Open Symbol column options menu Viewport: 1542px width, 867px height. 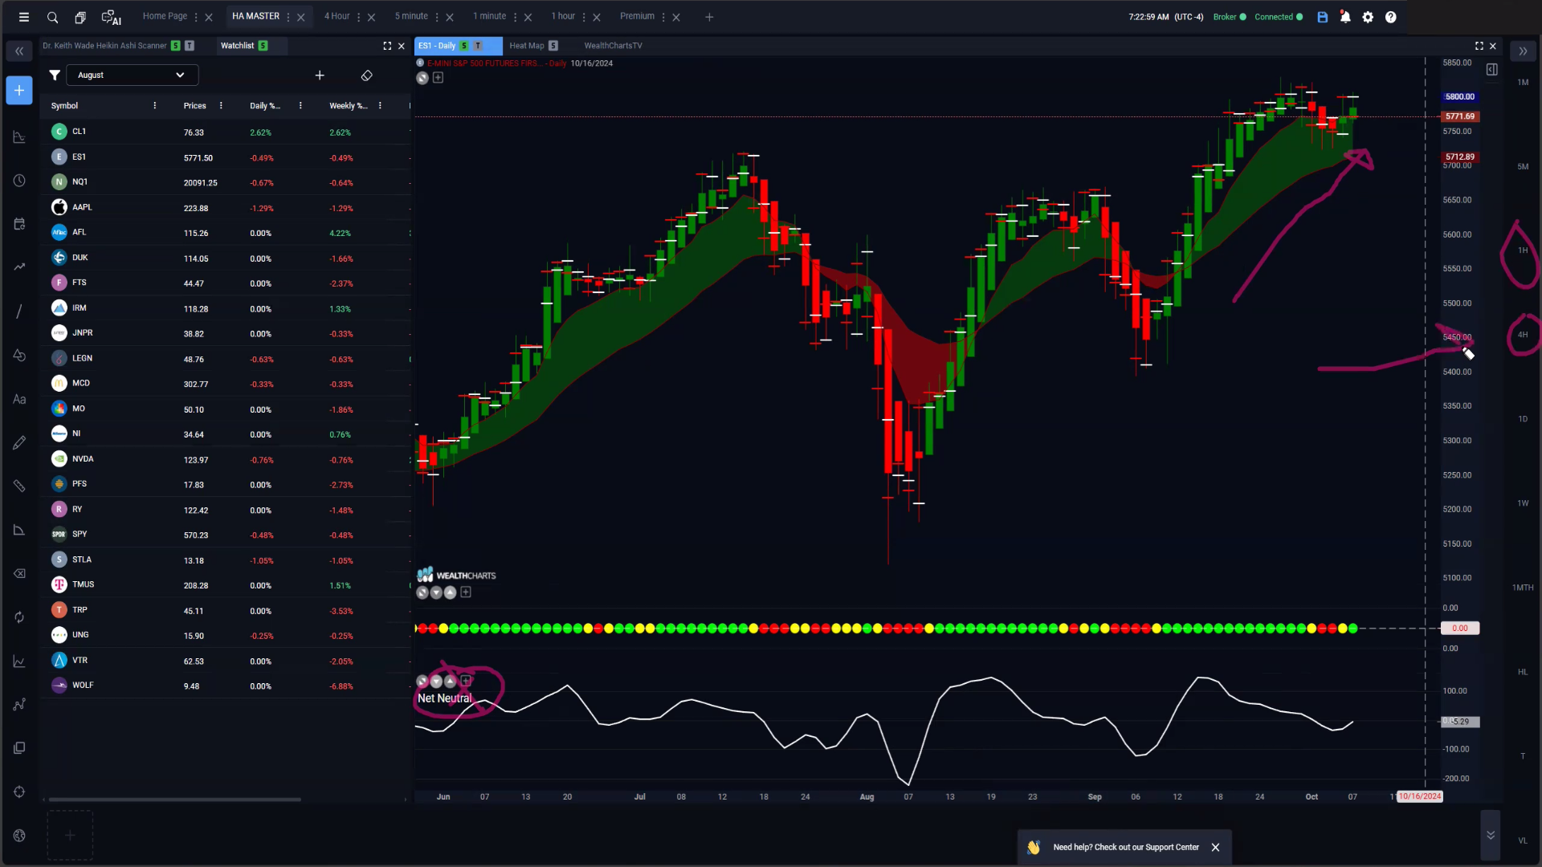point(155,106)
